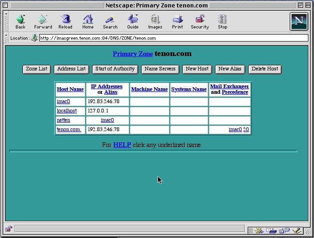Collapse the navigation toolbar via its handle
The height and width of the screenshot is (238, 314).
coord(6,21)
